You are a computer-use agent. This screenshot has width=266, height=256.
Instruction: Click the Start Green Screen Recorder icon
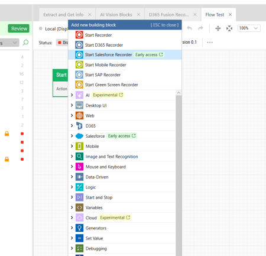pos(79,85)
